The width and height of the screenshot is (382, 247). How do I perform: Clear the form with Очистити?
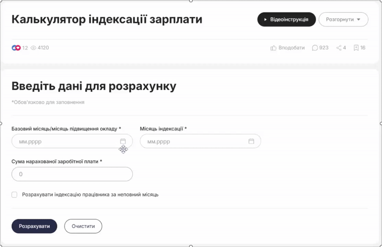click(x=83, y=226)
